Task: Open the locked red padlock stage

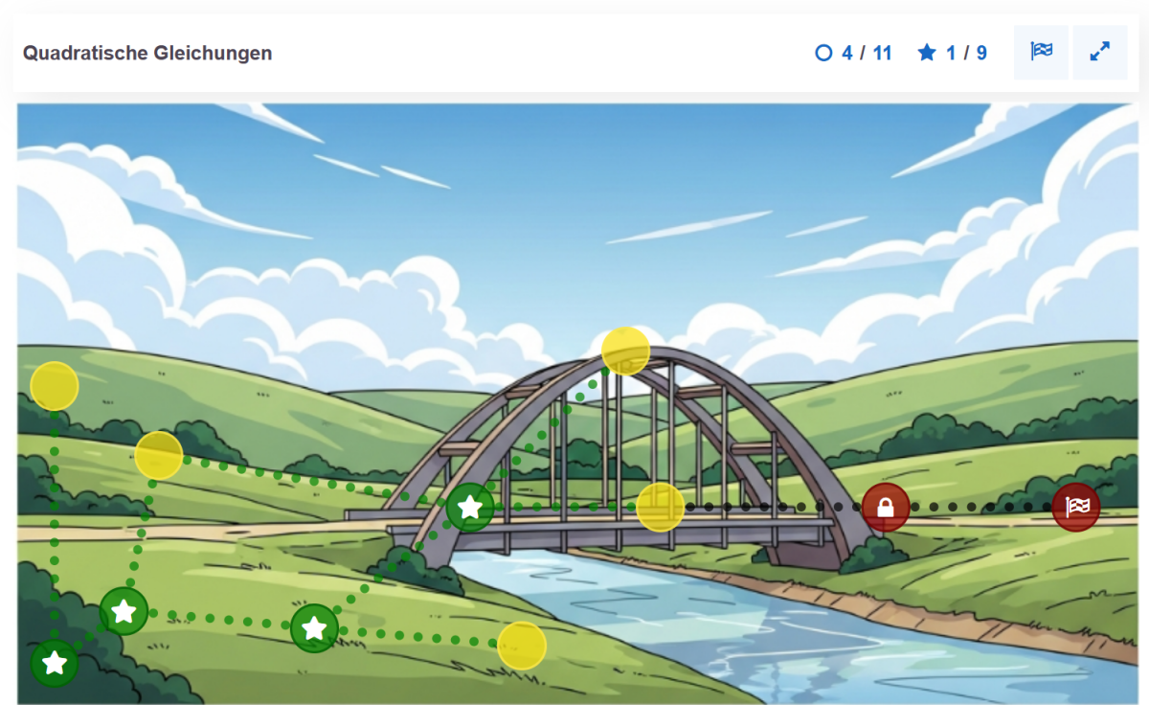Action: [886, 508]
